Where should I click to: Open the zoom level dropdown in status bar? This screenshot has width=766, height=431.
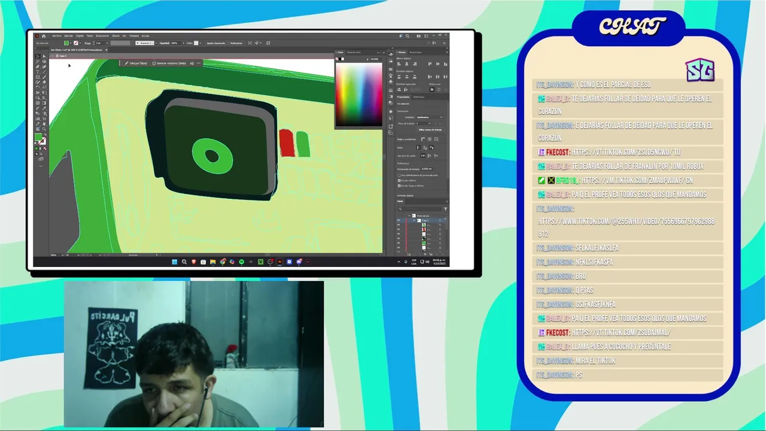click(x=62, y=255)
